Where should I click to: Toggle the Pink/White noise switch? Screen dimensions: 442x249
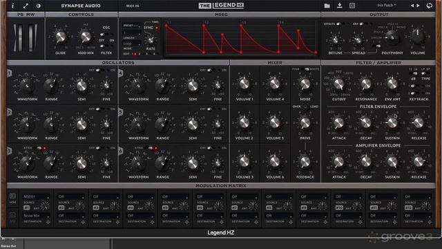click(305, 69)
